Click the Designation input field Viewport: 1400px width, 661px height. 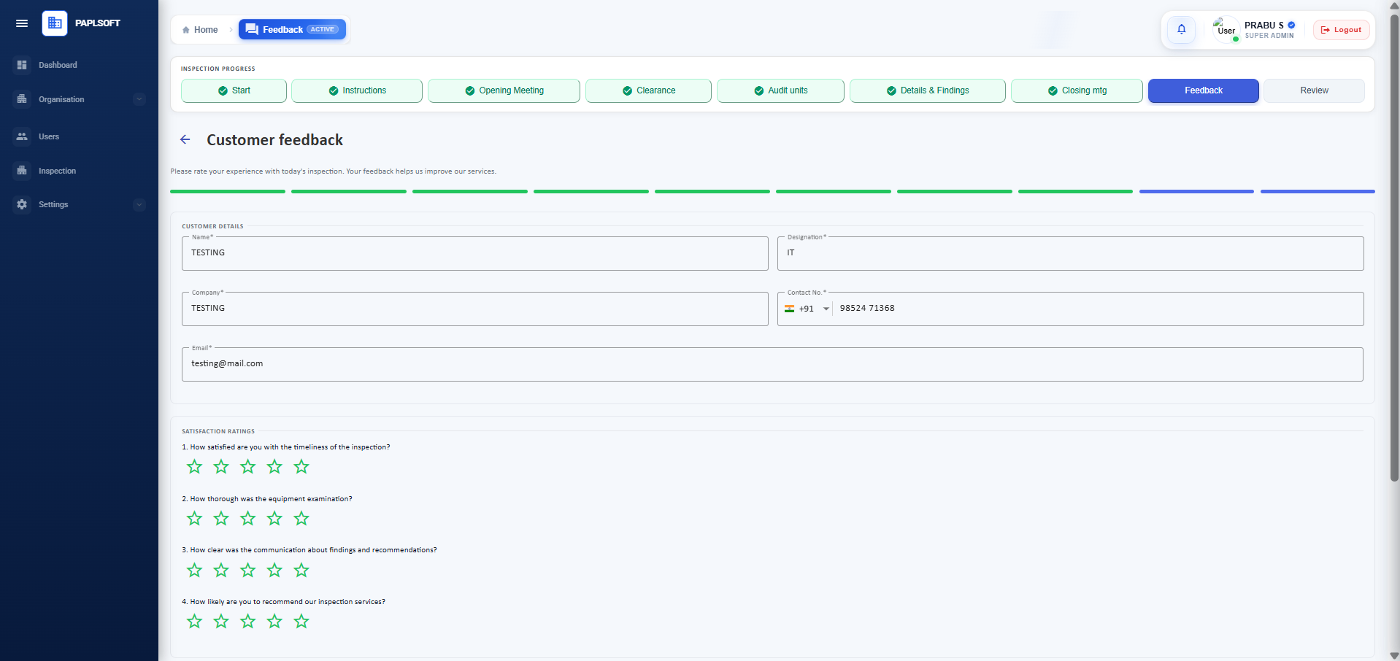(1070, 253)
